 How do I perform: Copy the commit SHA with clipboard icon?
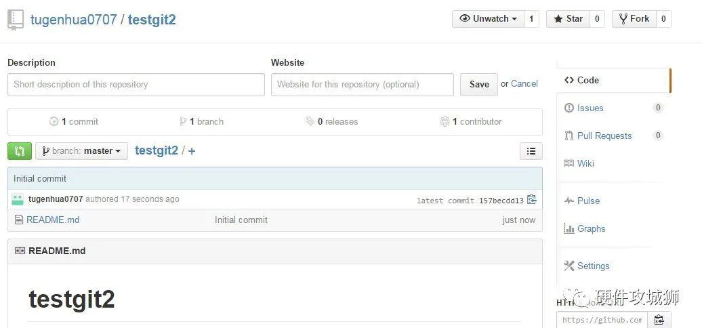531,199
